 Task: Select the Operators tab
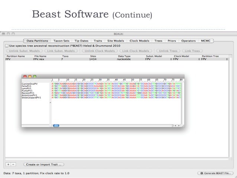188,41
